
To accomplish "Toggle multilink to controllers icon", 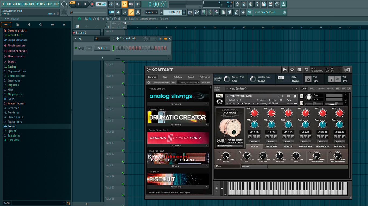I will click(x=131, y=12).
